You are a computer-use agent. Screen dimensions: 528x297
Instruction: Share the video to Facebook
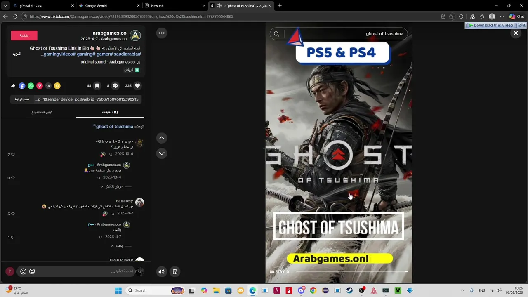(x=22, y=86)
